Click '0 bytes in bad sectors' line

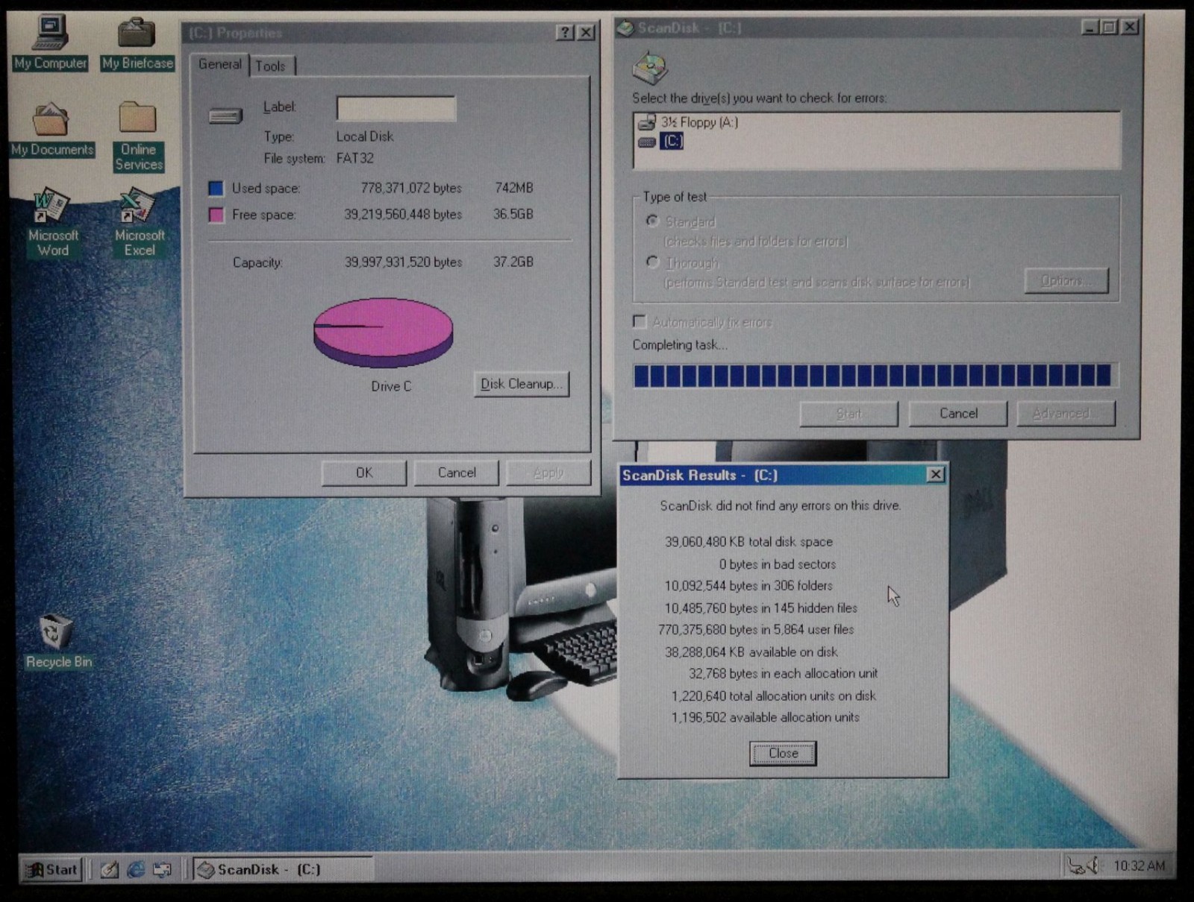pos(777,564)
